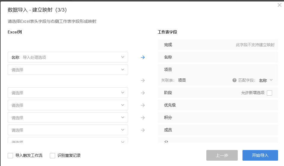Open the 匹配字段 名称 dropdown
Screen dimensions: 284x166
[x=266, y=80]
